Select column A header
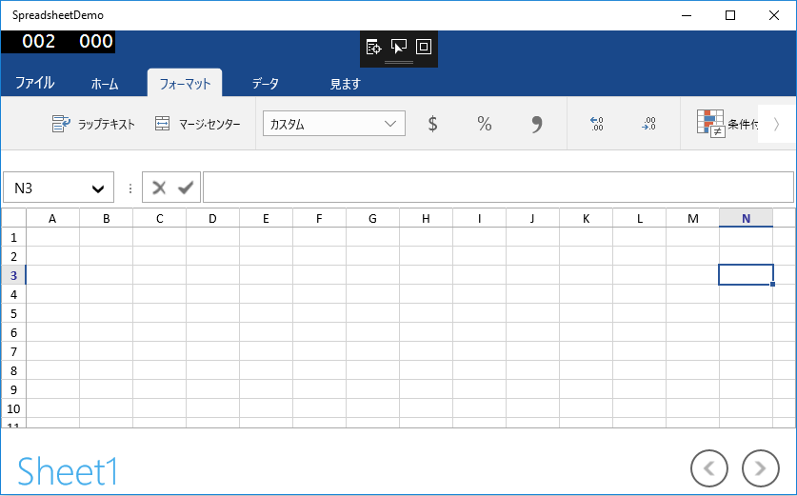This screenshot has width=797, height=496. (53, 219)
